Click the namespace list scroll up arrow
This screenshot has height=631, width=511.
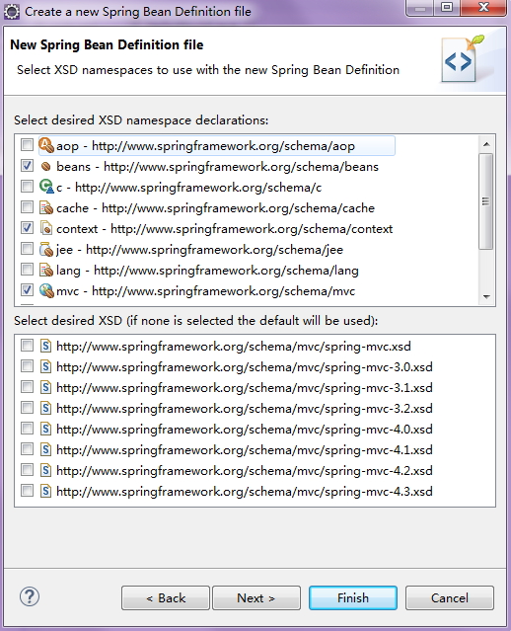pos(486,144)
